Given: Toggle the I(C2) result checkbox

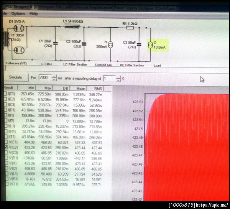Looking at the screenshot, I should pyautogui.click(x=5, y=99).
